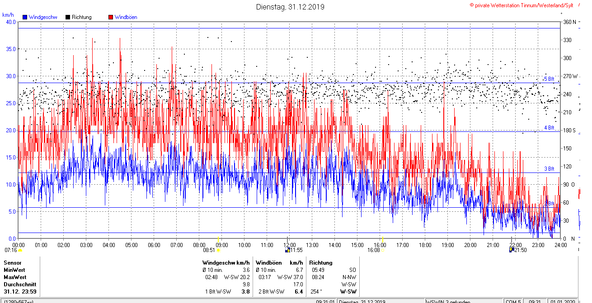592x303 pixels.
Task: Click the 40.0 value on the speed axis
Action: (10, 22)
